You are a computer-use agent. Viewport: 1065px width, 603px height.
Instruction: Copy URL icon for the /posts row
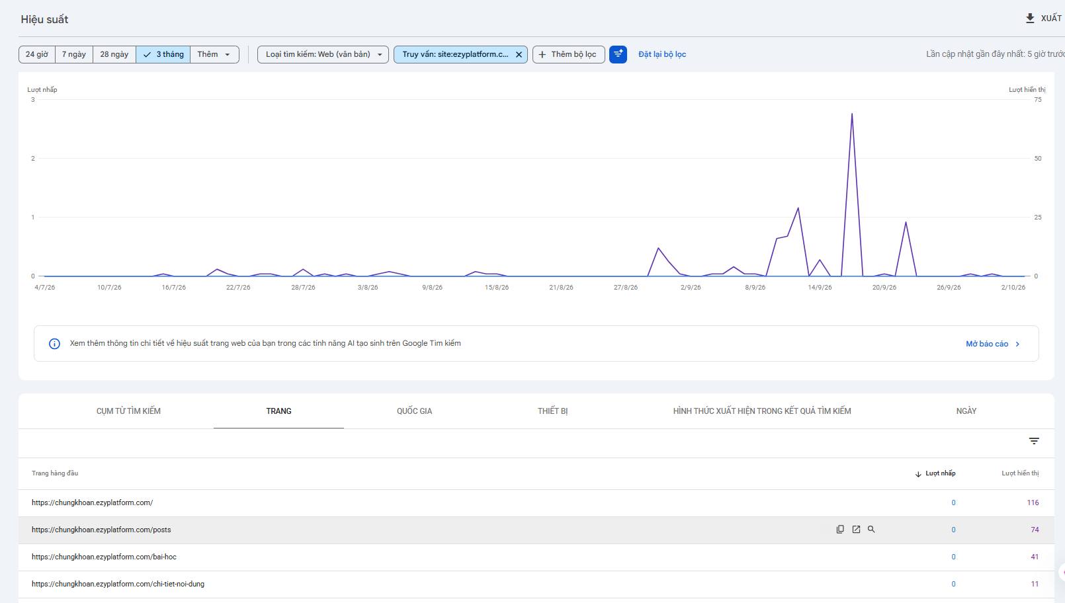(x=840, y=530)
